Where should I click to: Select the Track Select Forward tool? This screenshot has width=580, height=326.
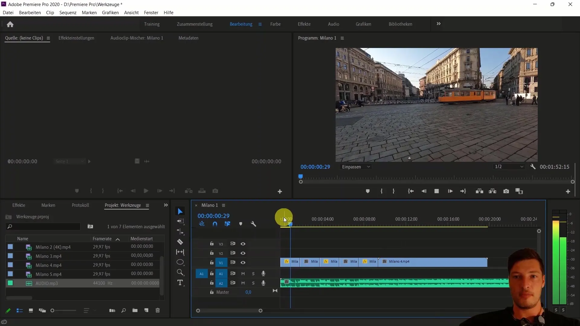[x=180, y=221]
